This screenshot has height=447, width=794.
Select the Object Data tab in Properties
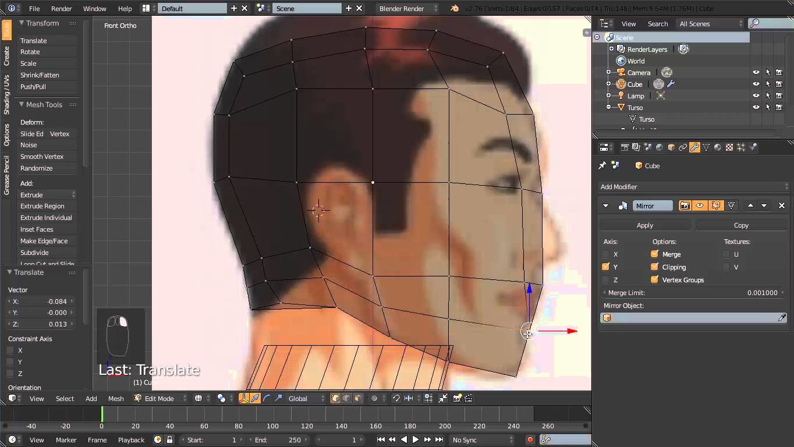(x=706, y=147)
